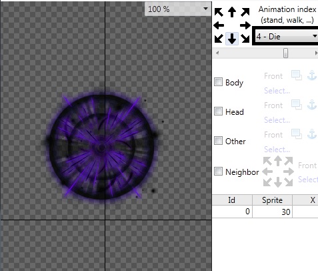Screen dimensions: 318x271
Task: Click the slider's left arrow
Action: (x=217, y=53)
